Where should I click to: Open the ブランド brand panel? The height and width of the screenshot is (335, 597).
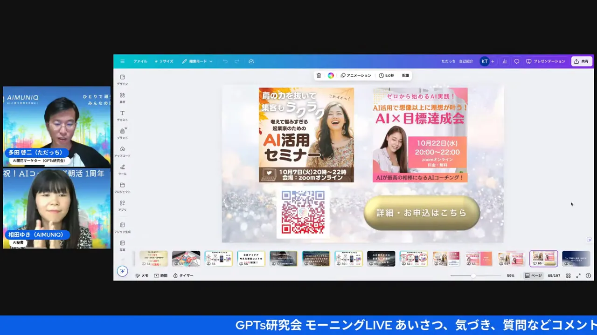pyautogui.click(x=122, y=134)
